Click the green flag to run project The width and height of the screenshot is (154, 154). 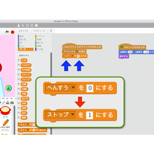point(7,32)
